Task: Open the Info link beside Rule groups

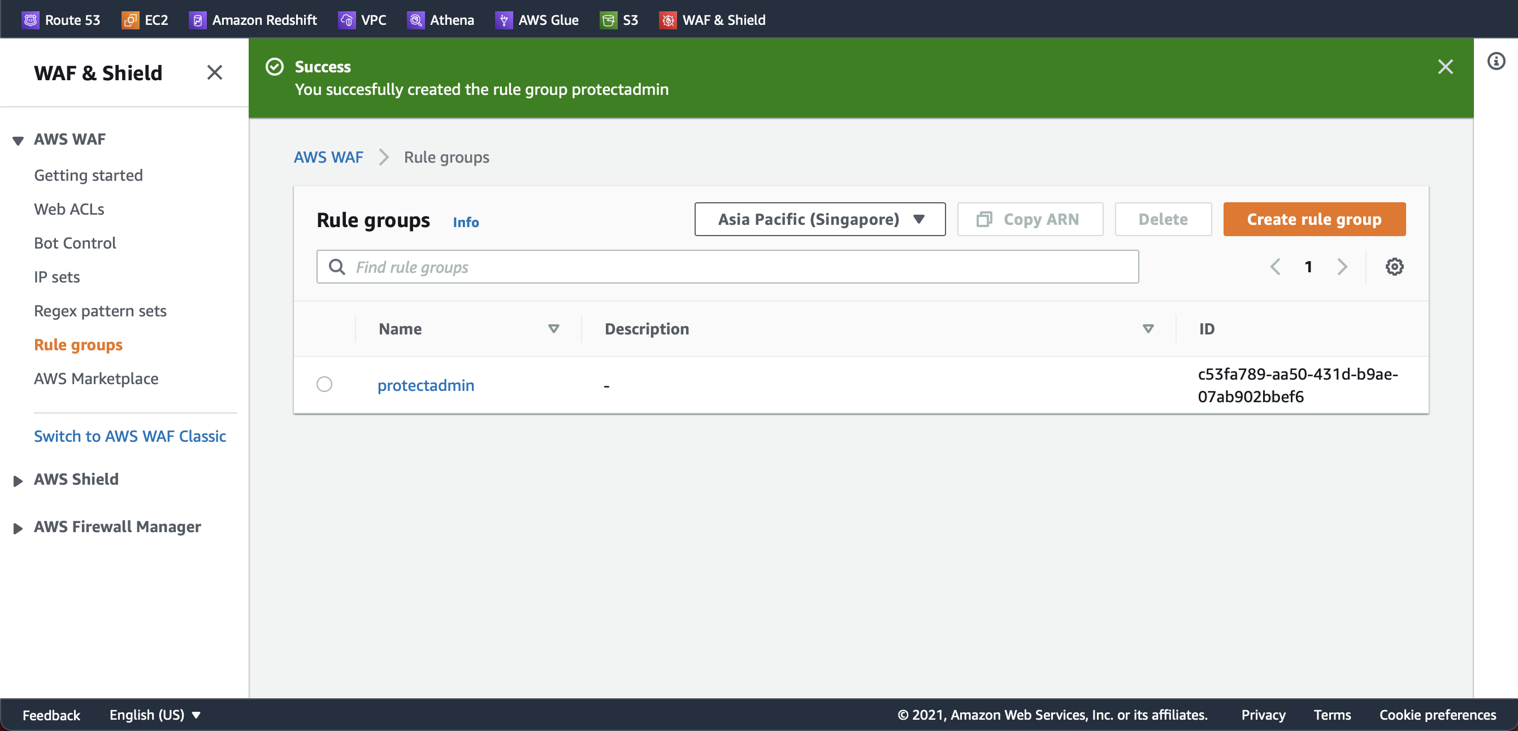Action: click(x=466, y=222)
